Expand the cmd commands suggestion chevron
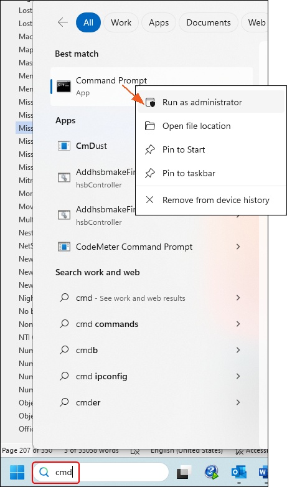287x487 pixels. pos(238,324)
